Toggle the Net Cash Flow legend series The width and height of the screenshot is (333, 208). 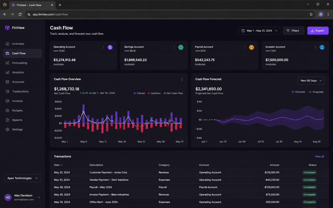(x=173, y=93)
